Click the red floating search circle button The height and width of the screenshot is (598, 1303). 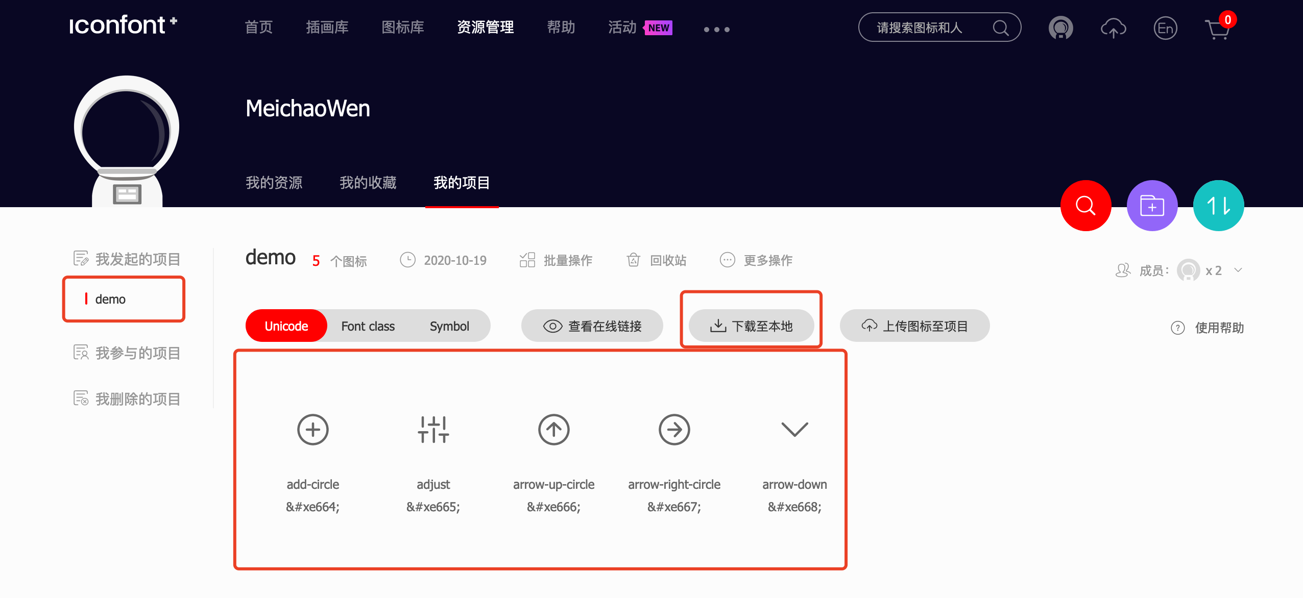1085,205
